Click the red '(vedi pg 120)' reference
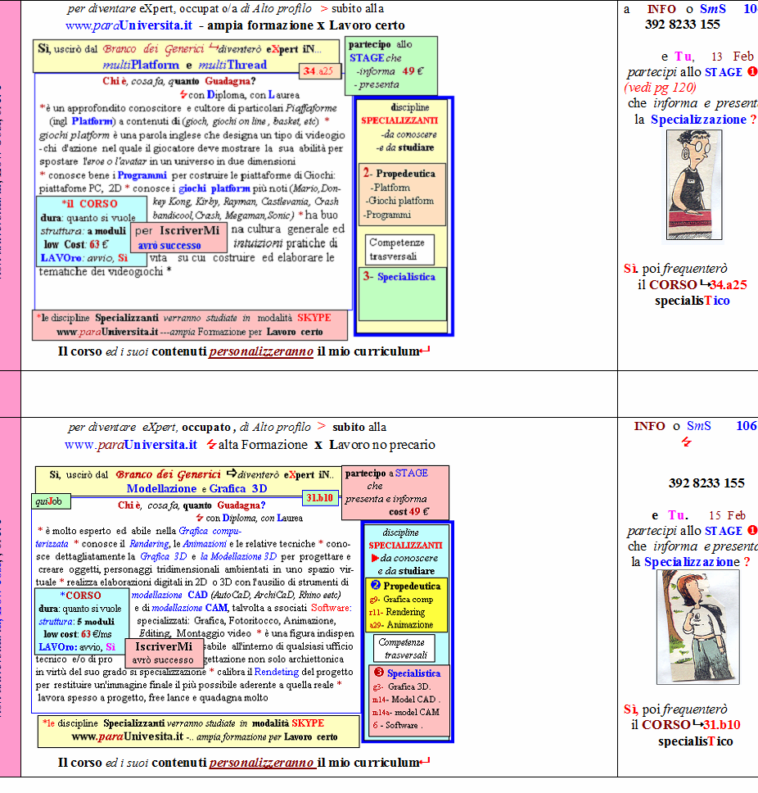758x793 pixels. pyautogui.click(x=660, y=88)
